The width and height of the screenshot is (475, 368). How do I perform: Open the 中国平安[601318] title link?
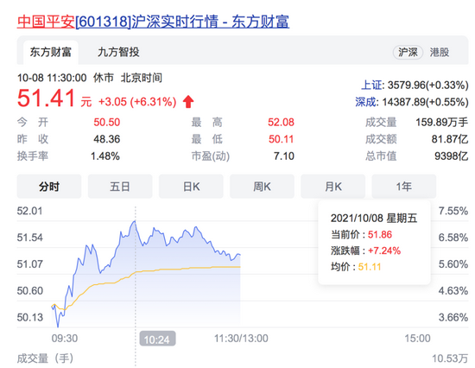[153, 22]
